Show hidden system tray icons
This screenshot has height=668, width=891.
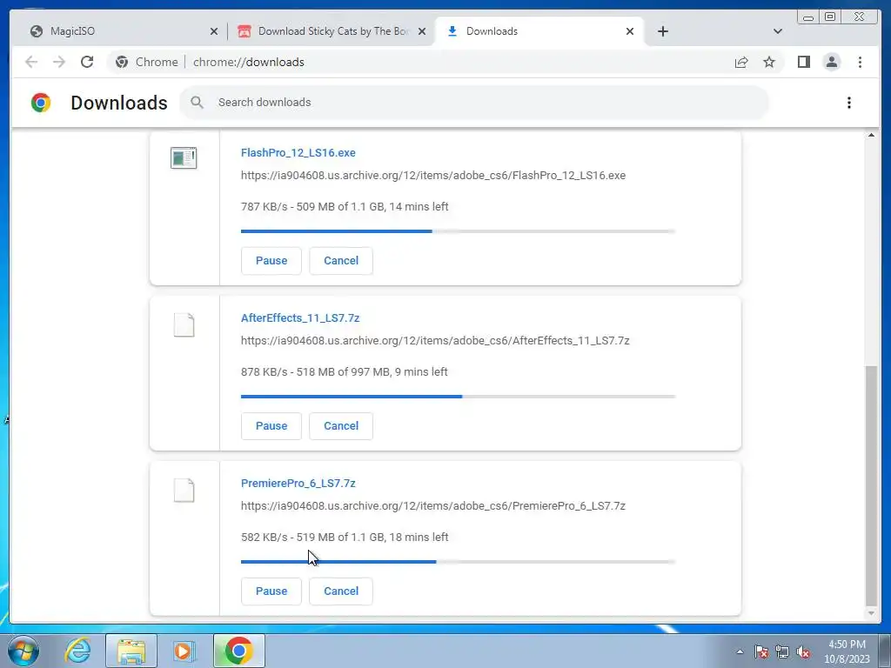(x=740, y=651)
